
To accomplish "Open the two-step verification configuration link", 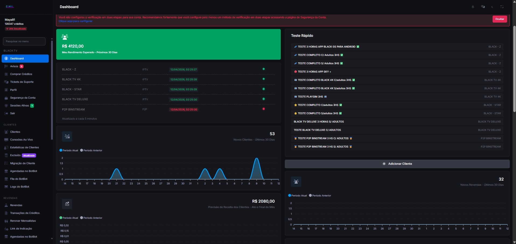I will [x=75, y=21].
